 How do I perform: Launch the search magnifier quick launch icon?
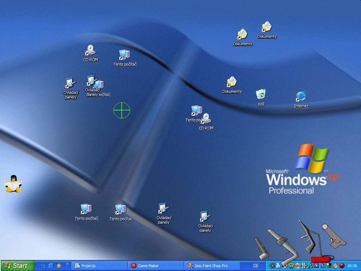click(x=43, y=266)
